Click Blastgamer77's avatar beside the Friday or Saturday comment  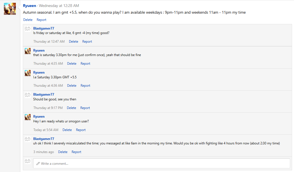(28, 29)
